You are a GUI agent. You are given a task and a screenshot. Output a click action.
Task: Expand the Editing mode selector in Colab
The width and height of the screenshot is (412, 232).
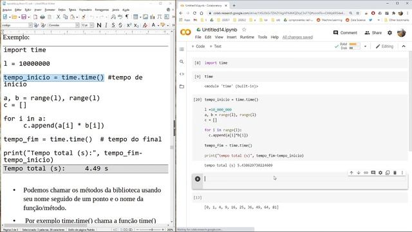(384, 46)
